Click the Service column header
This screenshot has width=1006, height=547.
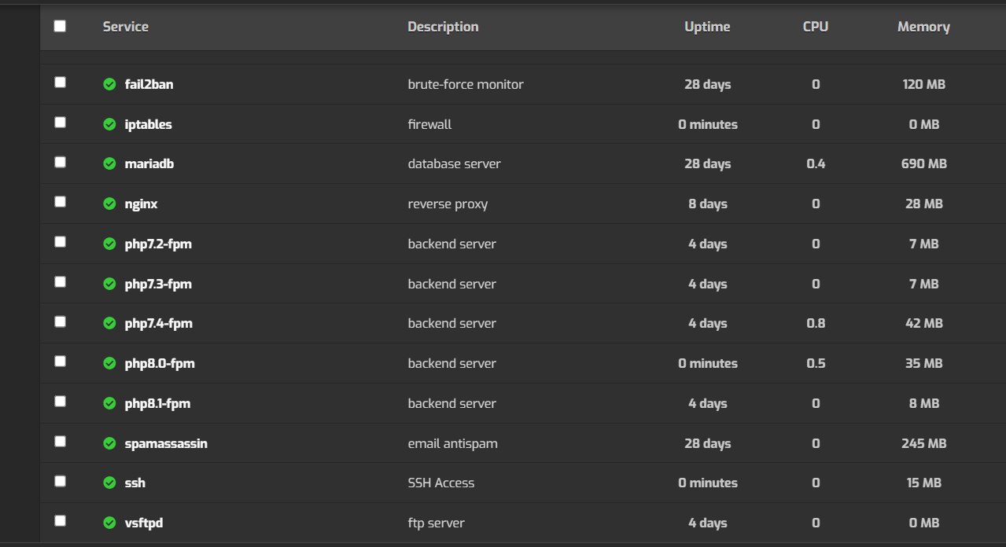[126, 27]
